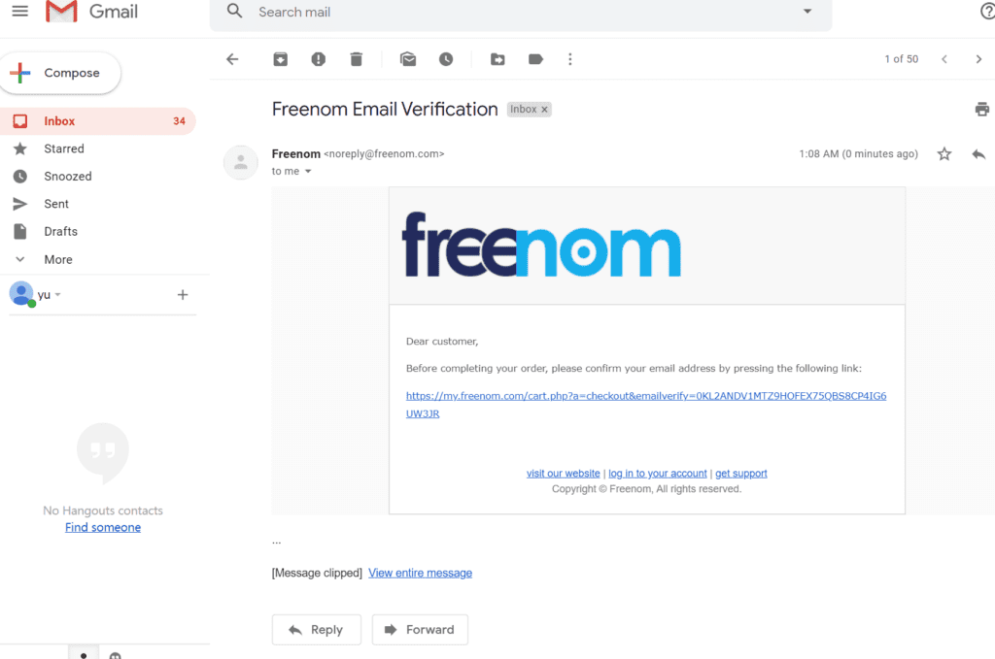Open search options dropdown in search bar
Image resolution: width=995 pixels, height=659 pixels.
[806, 12]
